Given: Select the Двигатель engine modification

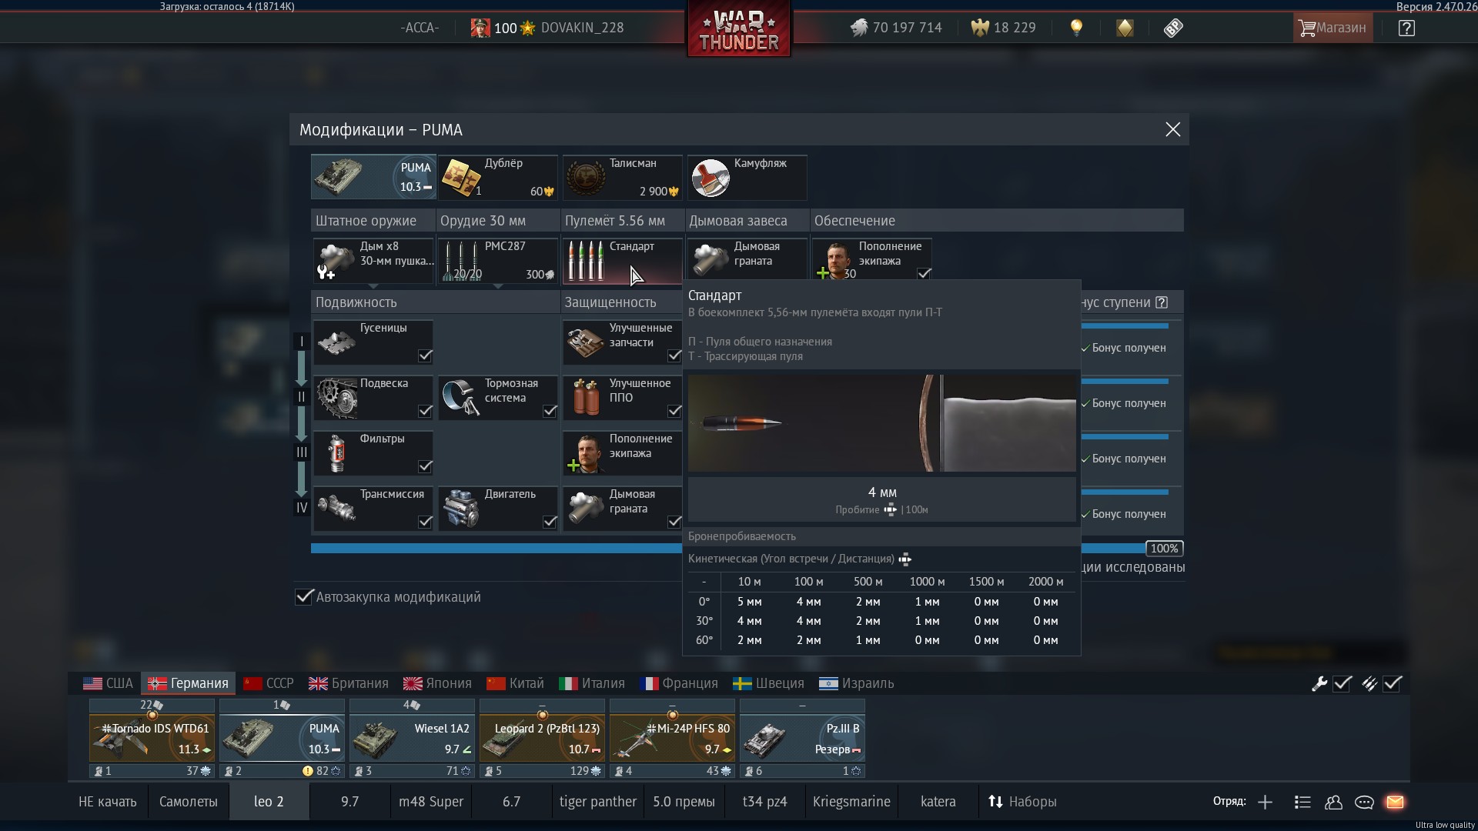Looking at the screenshot, I should (498, 508).
